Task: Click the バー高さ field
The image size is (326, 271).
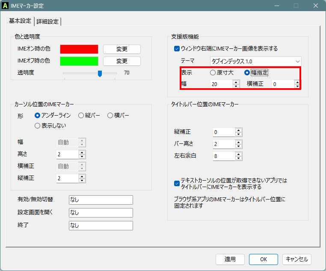Action: [224, 144]
